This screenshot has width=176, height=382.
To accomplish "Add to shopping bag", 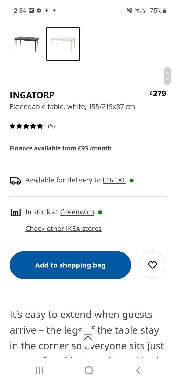I will (x=70, y=265).
